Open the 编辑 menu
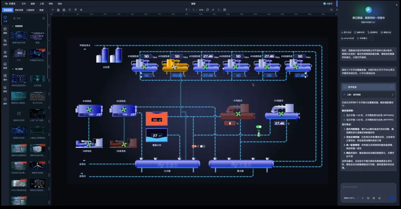 click(33, 4)
